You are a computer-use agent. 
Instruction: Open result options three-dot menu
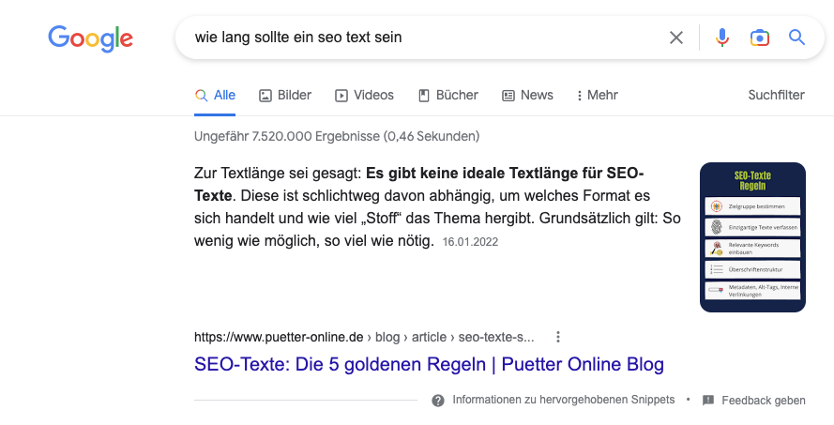coord(557,337)
